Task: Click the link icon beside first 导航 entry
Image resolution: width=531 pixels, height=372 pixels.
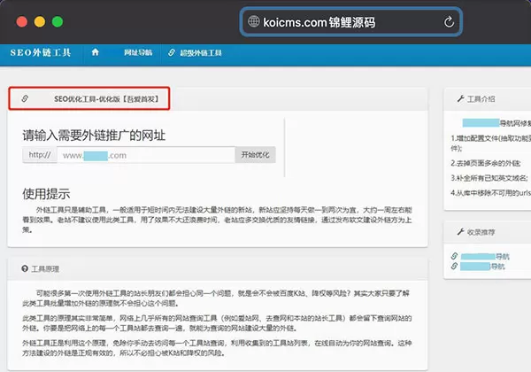Action: point(454,256)
